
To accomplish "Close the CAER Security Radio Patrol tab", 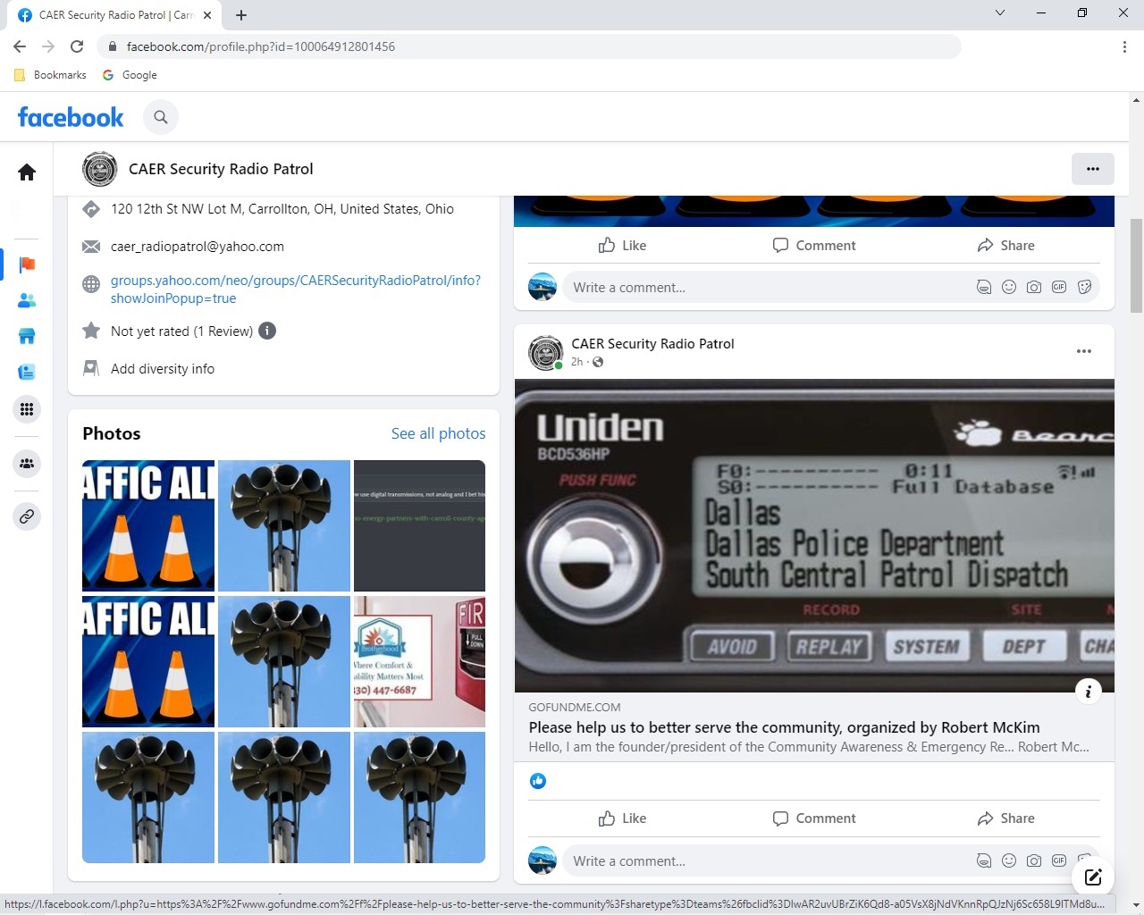I will [206, 15].
